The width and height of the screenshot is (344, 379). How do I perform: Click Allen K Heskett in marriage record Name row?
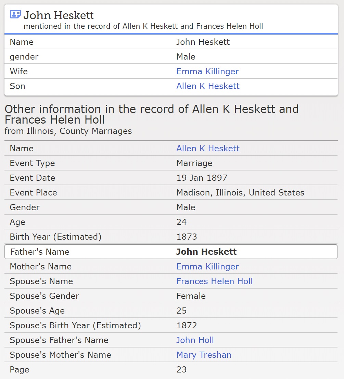pos(208,148)
